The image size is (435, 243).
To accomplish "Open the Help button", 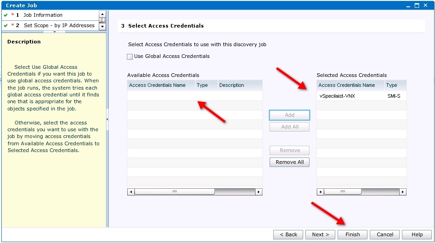I will coord(417,234).
